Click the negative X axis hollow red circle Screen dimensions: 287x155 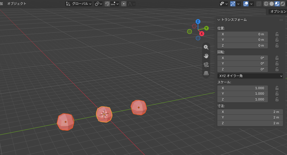(194, 26)
